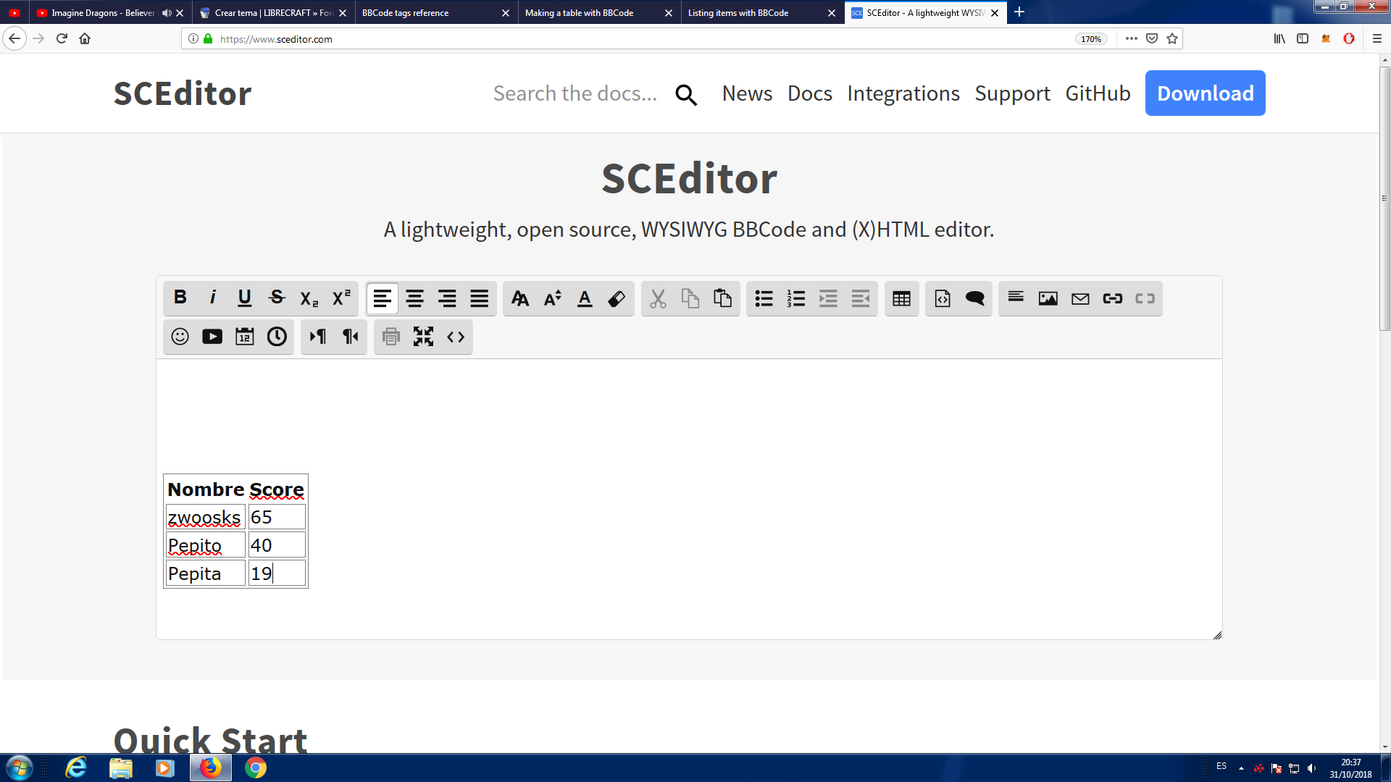Open font name dropdown
Screen dimensions: 1391x782
520,298
